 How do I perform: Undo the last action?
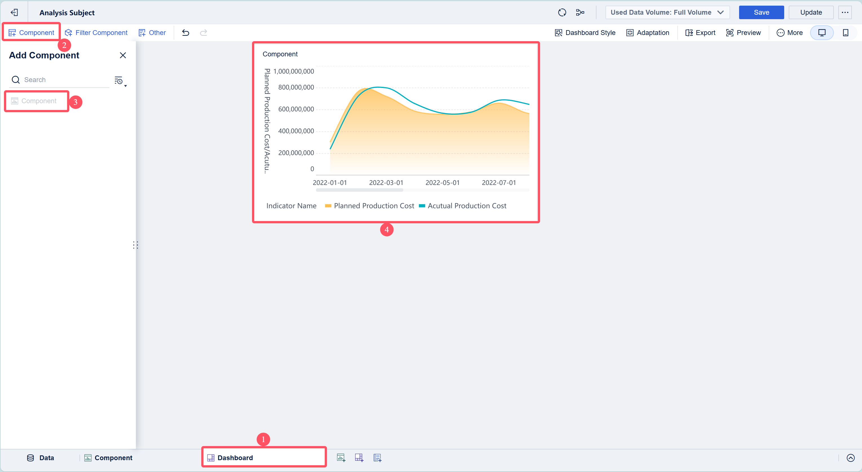click(x=186, y=32)
